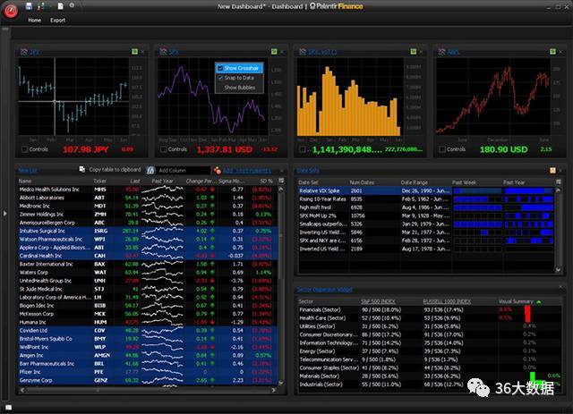573x414 pixels.
Task: Open the Export ribbon tab
Action: 57,21
